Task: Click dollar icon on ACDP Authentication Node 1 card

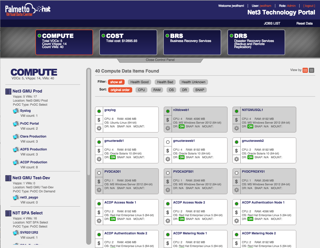Action: 237,212
